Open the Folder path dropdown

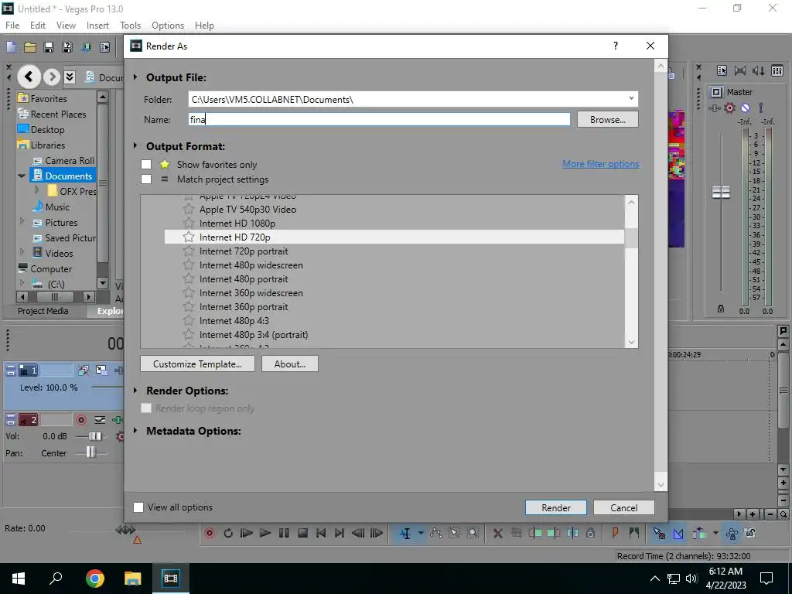point(631,99)
